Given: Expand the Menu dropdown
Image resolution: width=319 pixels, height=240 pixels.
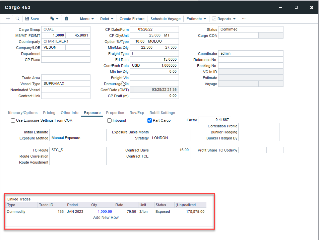Looking at the screenshot, I should coord(87,19).
